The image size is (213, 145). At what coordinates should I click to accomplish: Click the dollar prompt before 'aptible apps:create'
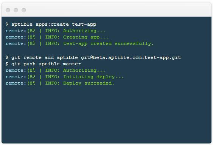point(7,24)
